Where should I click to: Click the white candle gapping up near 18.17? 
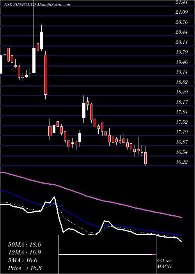coord(84,111)
